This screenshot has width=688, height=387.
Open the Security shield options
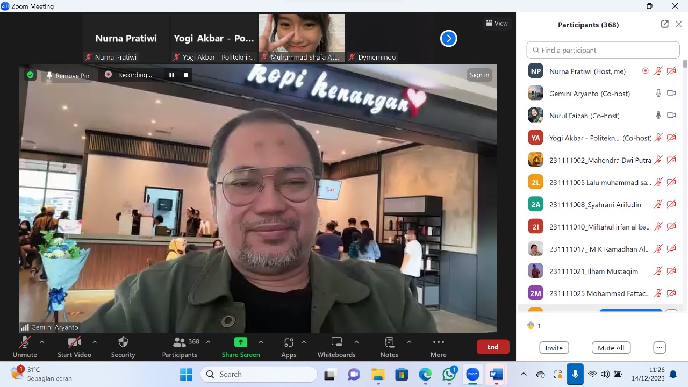click(123, 347)
